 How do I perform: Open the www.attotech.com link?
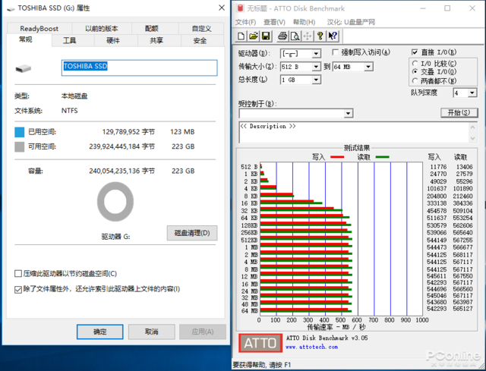[312, 347]
